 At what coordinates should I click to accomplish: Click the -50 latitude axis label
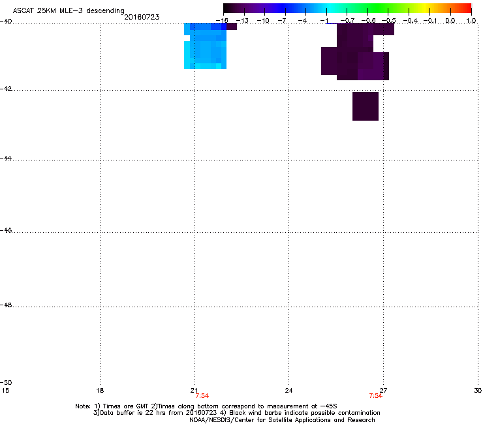(6, 382)
